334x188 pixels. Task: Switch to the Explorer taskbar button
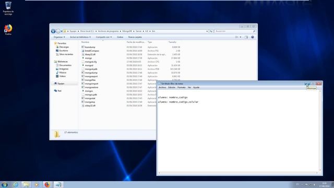pyautogui.click(x=26, y=184)
